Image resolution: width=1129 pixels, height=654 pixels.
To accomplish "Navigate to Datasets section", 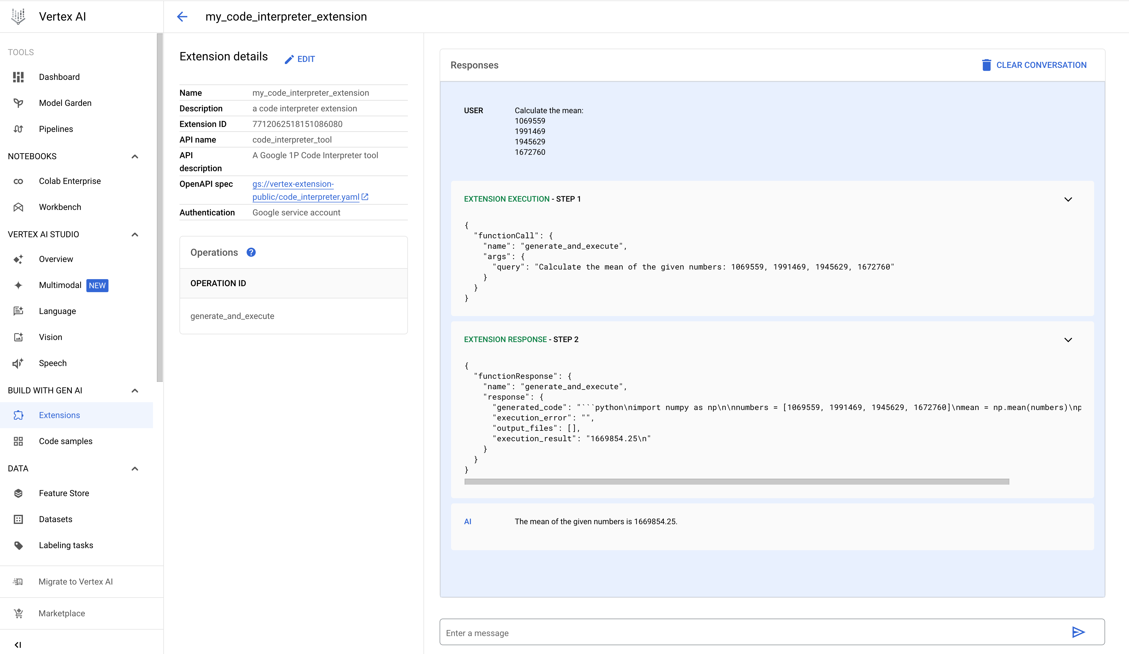I will pos(55,518).
